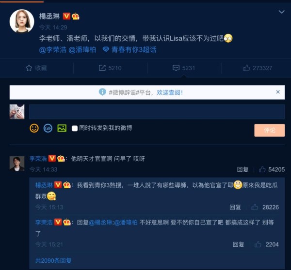Click the star favorite (收藏) icon
291x270 pixels.
pyautogui.click(x=29, y=68)
